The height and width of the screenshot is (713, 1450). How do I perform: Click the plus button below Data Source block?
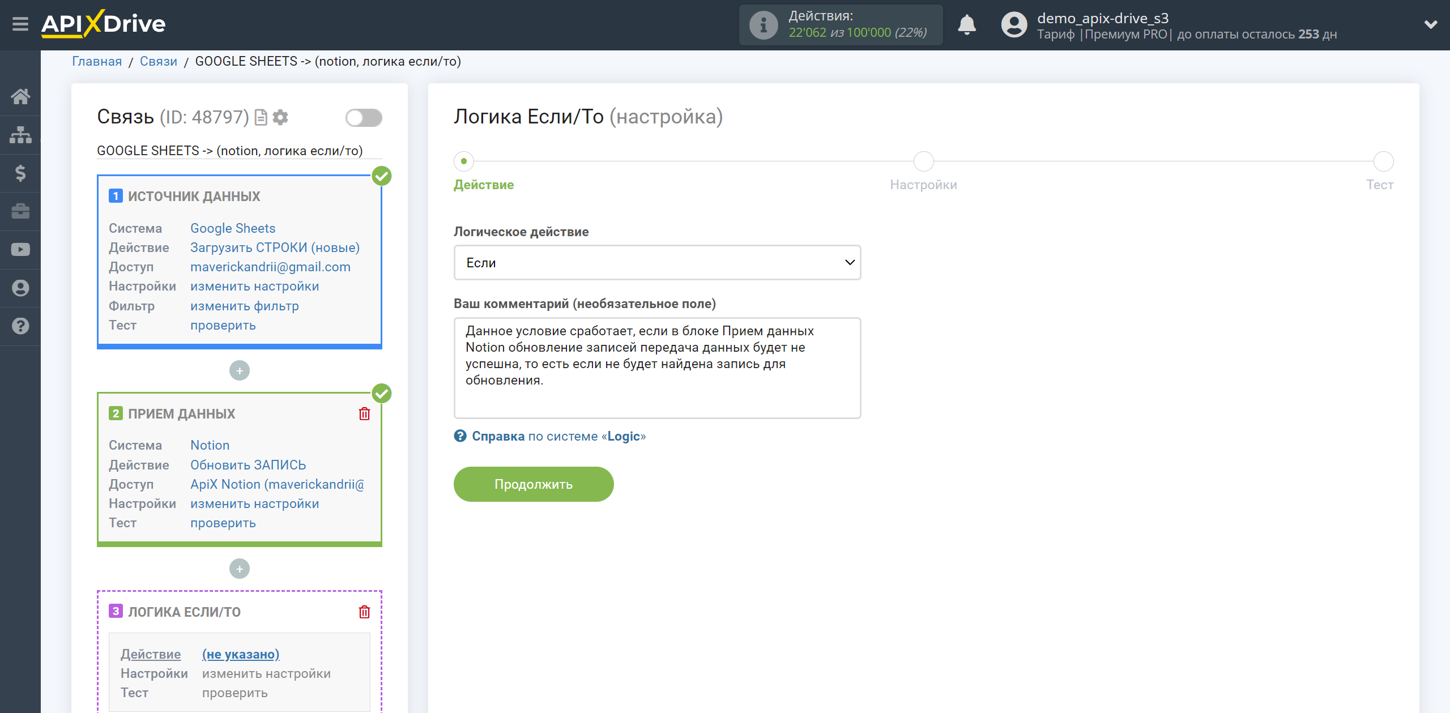click(240, 371)
